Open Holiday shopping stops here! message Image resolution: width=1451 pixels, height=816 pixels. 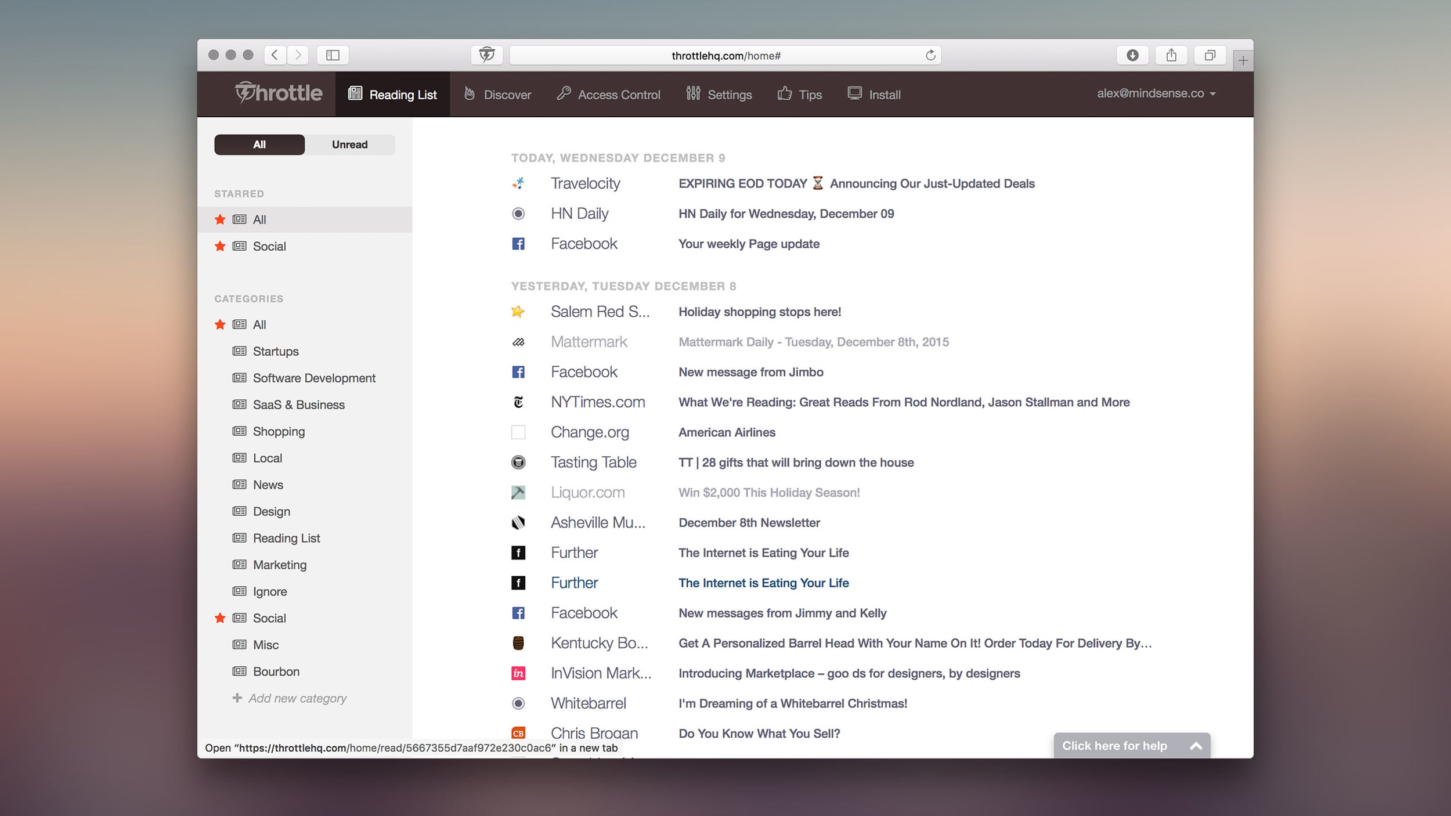(760, 312)
